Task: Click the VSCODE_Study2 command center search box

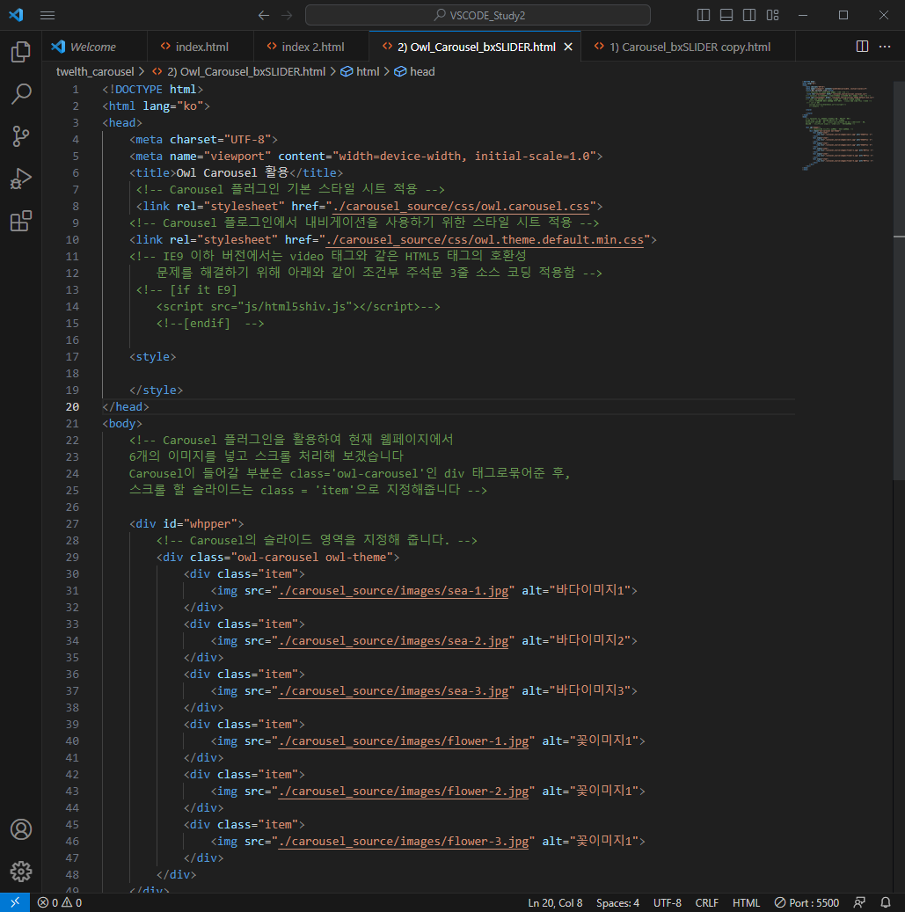Action: coord(478,15)
